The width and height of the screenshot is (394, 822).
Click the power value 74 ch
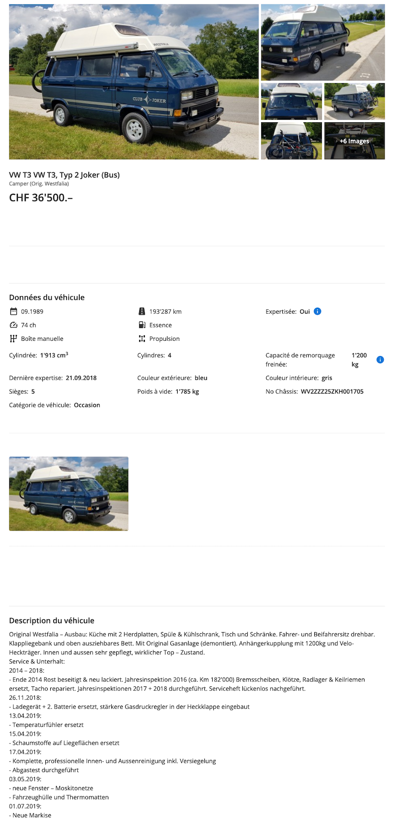(x=29, y=325)
